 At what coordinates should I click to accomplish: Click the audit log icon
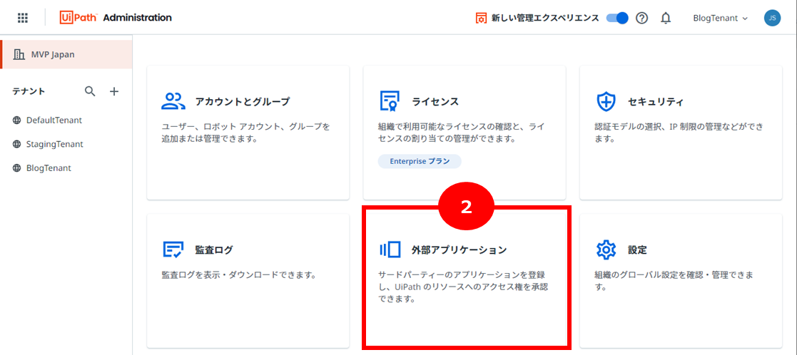(173, 249)
